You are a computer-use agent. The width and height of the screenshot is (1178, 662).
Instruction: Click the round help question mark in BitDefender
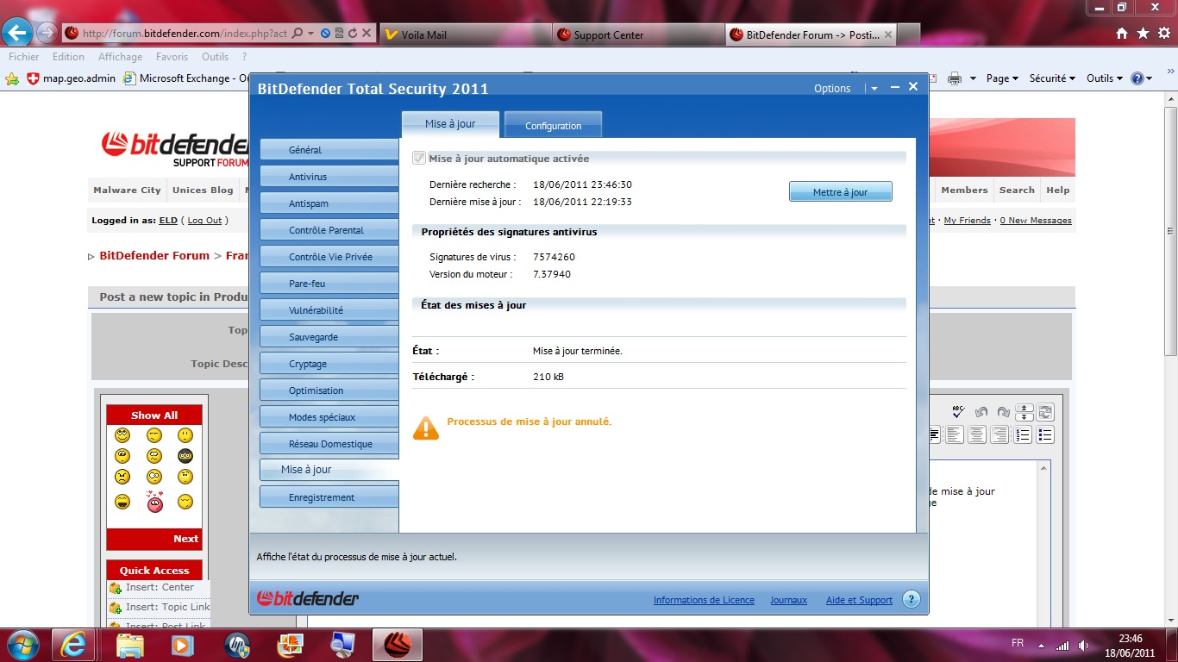(911, 600)
